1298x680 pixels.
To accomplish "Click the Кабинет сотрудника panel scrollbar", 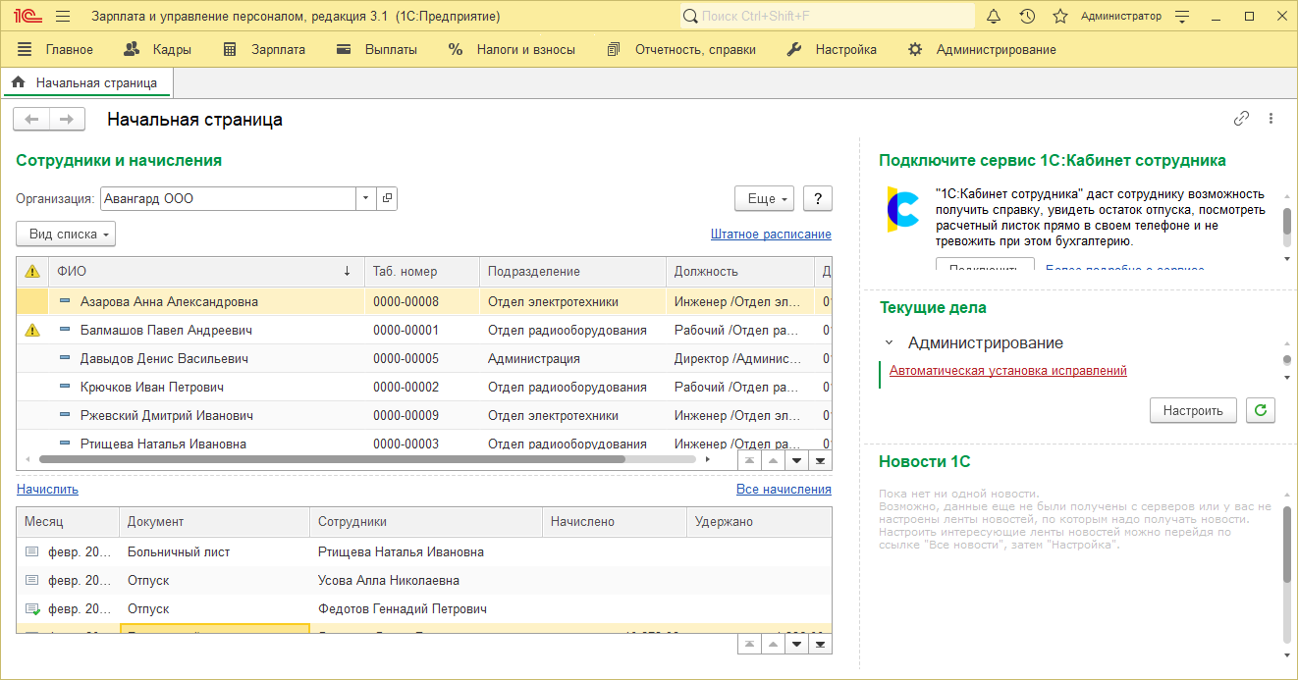I will pos(1287,222).
